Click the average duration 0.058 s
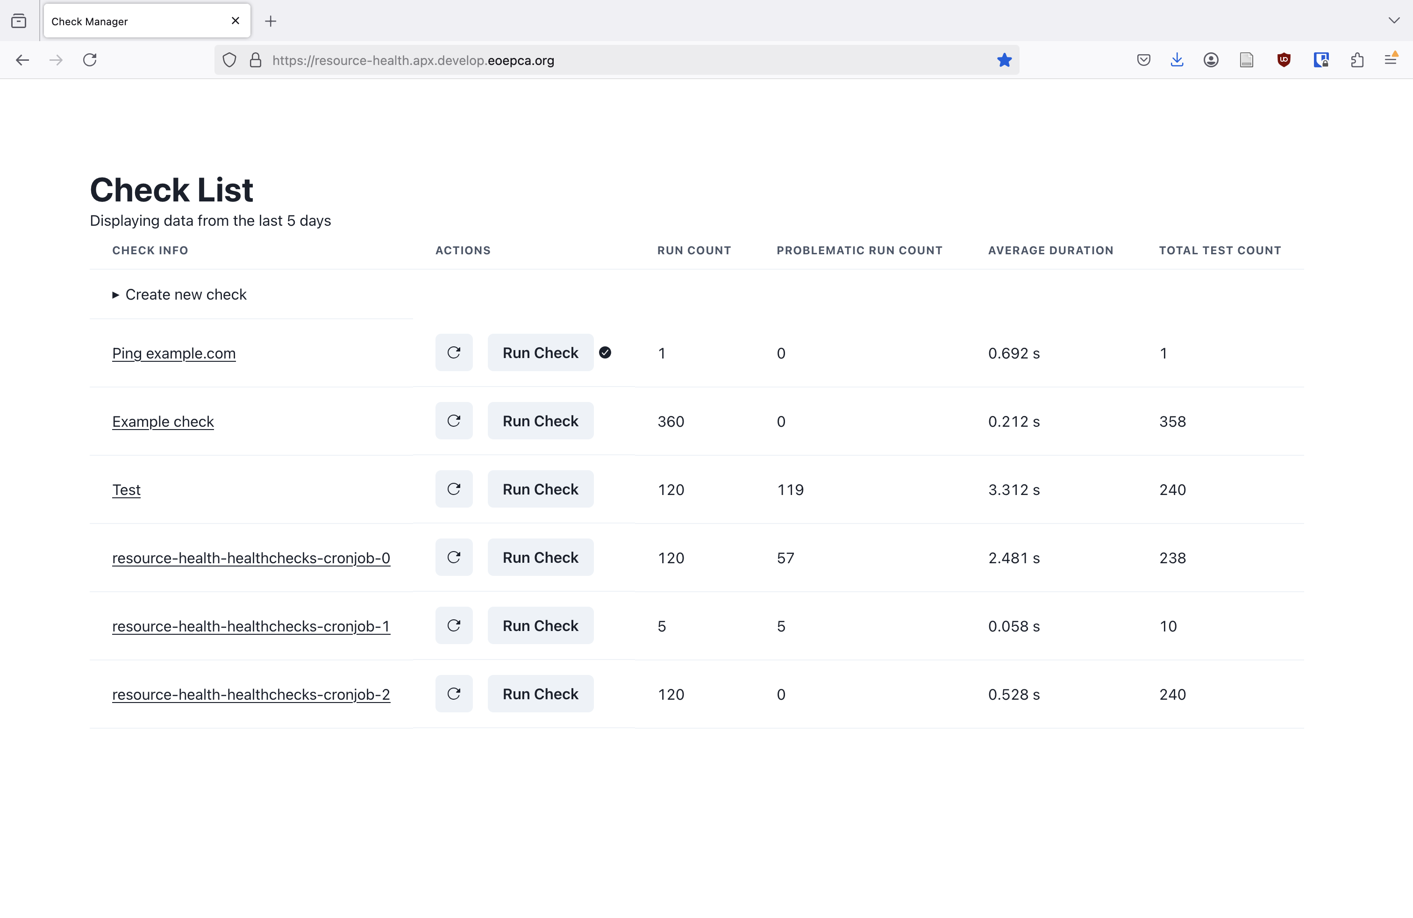This screenshot has height=918, width=1413. [x=1014, y=626]
